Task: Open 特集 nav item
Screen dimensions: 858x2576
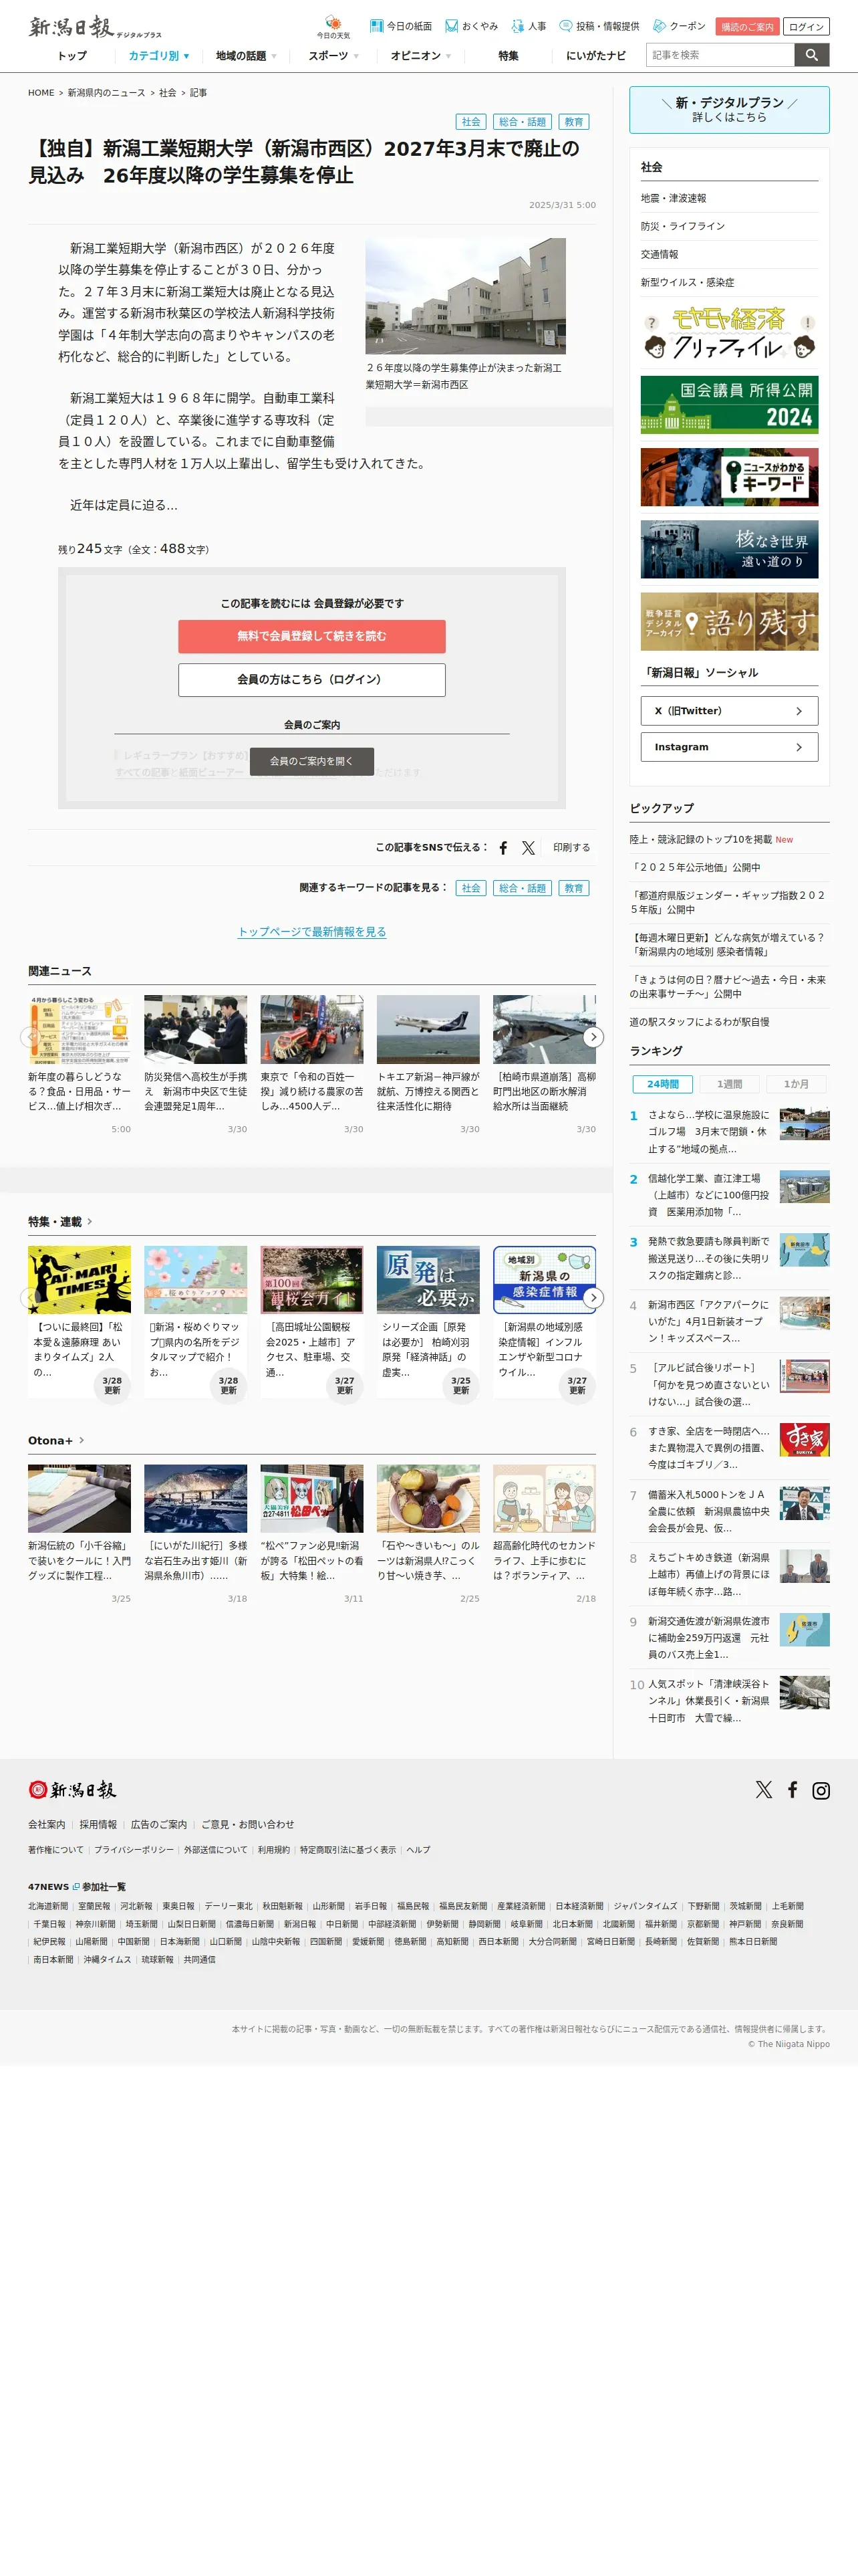Action: (x=509, y=56)
